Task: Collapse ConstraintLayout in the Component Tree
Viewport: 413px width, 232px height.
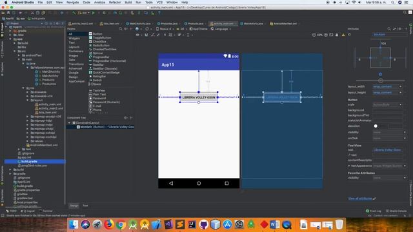Action: point(69,123)
